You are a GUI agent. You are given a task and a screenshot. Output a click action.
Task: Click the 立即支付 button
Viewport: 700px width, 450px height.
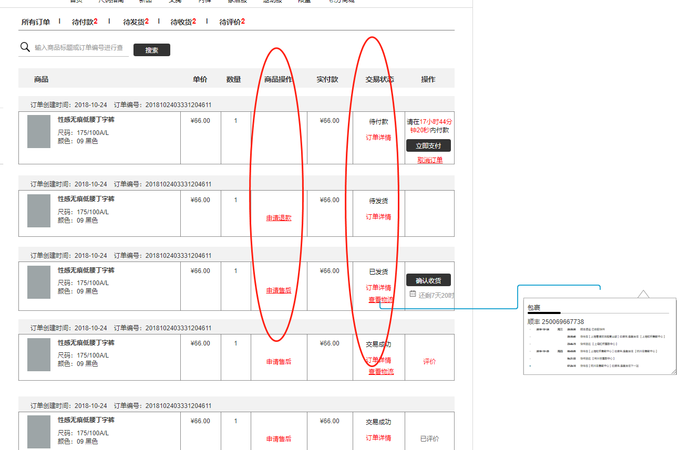[428, 145]
